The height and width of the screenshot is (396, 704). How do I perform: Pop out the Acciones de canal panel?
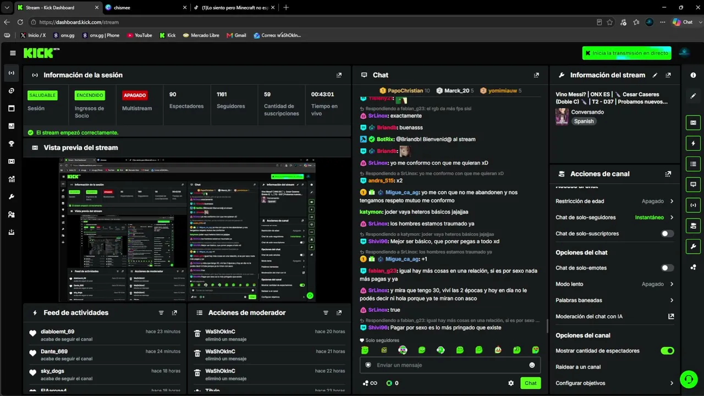pyautogui.click(x=668, y=174)
